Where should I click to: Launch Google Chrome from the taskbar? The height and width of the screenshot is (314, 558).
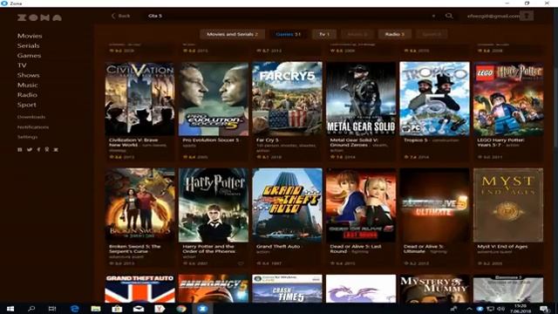click(x=181, y=309)
